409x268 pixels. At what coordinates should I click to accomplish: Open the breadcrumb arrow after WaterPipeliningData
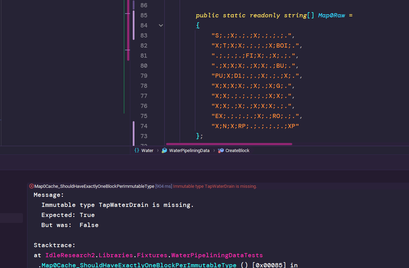(214, 150)
